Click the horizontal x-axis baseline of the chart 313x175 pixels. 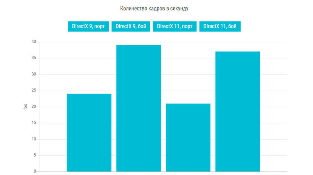[x=163, y=171]
